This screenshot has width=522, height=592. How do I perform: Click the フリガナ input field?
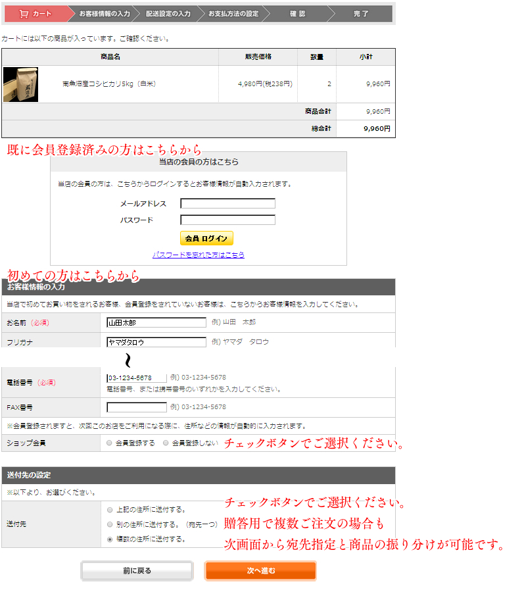click(156, 342)
